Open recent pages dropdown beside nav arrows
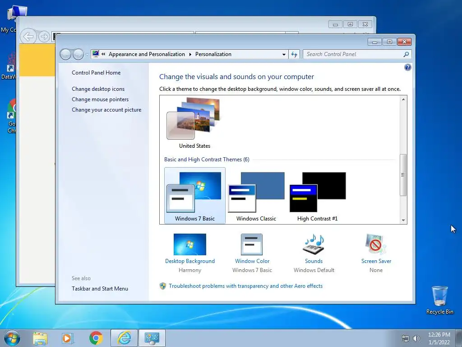 click(87, 55)
